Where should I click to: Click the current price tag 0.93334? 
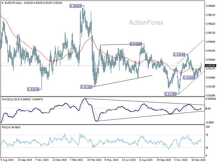[210, 65]
